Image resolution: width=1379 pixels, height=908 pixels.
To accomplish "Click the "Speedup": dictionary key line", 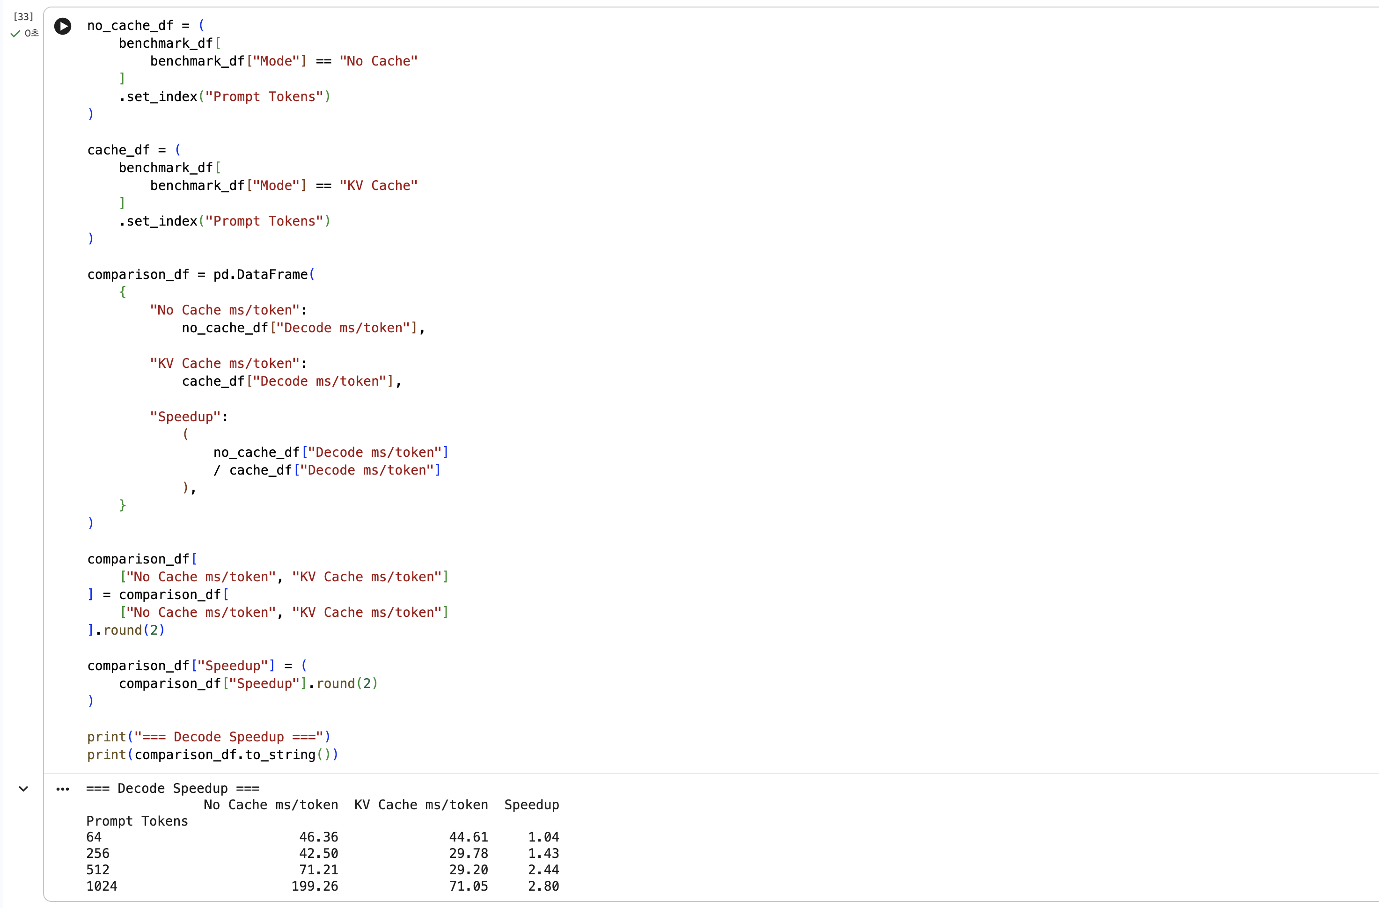I will (x=189, y=417).
